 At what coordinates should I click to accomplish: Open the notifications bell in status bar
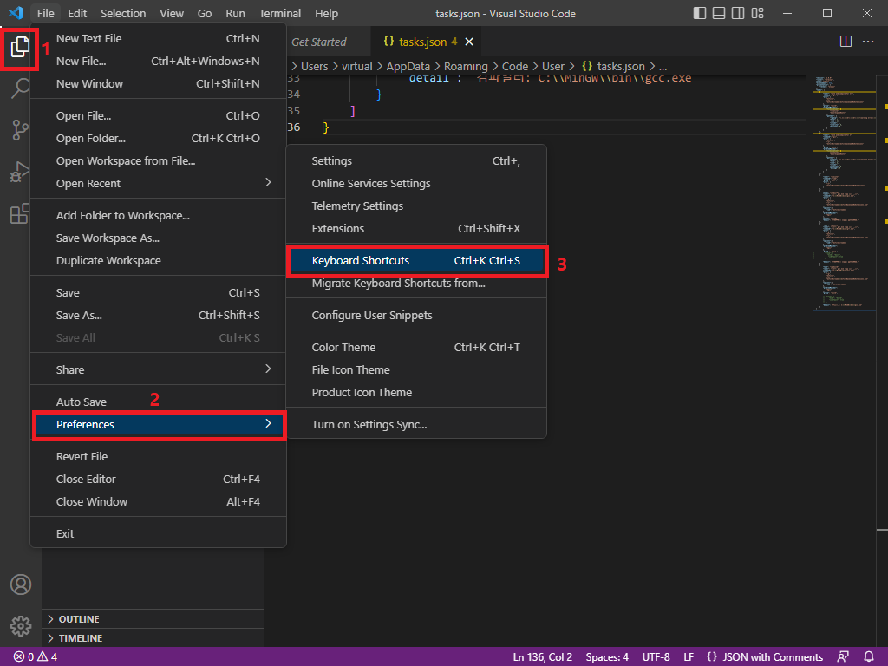869,657
